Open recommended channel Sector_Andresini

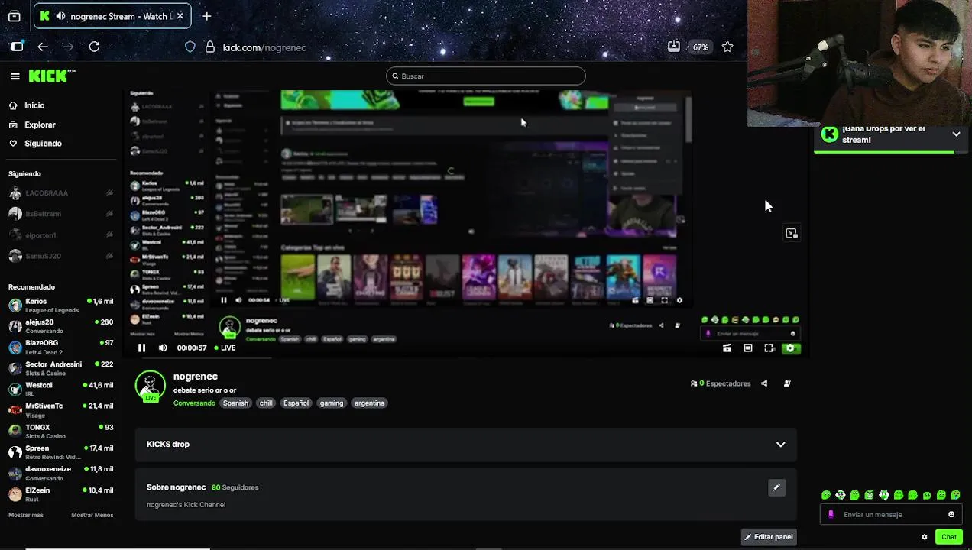coord(61,368)
